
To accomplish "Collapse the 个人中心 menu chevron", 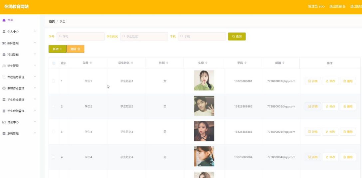I will tap(35, 31).
